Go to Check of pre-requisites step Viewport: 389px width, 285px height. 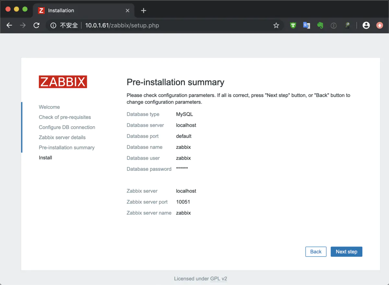65,117
